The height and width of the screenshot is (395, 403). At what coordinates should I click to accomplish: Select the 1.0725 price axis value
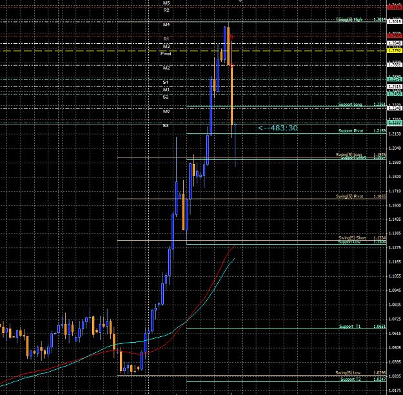tap(395, 319)
